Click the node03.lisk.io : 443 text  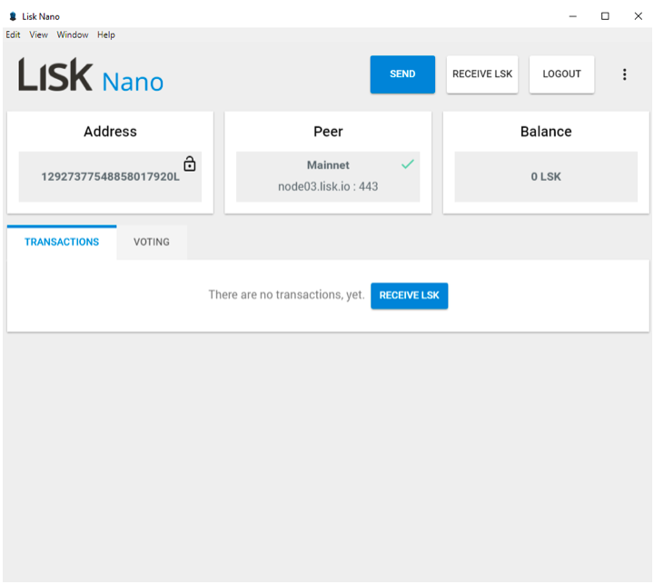click(328, 186)
